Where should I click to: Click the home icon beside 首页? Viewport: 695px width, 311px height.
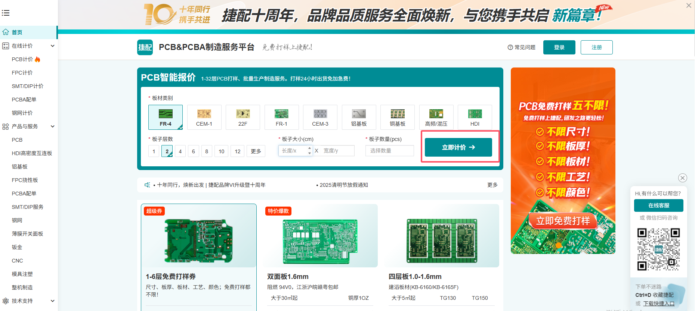[x=6, y=32]
